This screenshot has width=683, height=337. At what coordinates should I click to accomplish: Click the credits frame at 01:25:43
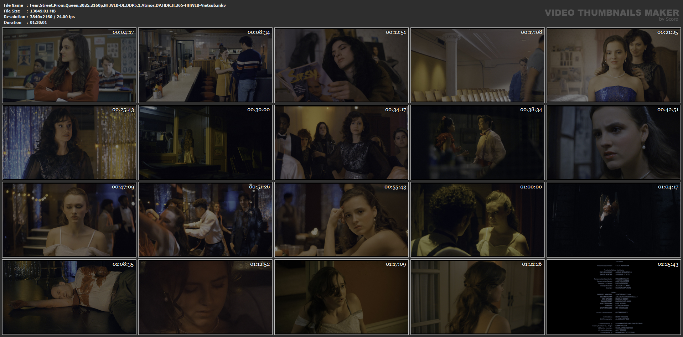[614, 297]
